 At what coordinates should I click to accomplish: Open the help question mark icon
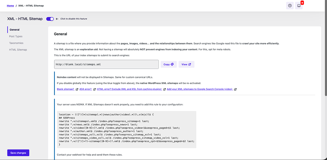(290, 6)
